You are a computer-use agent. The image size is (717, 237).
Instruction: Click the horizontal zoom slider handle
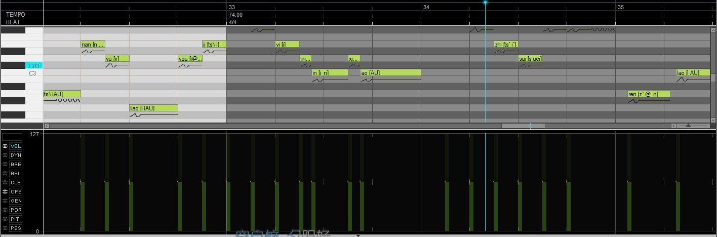(x=688, y=126)
